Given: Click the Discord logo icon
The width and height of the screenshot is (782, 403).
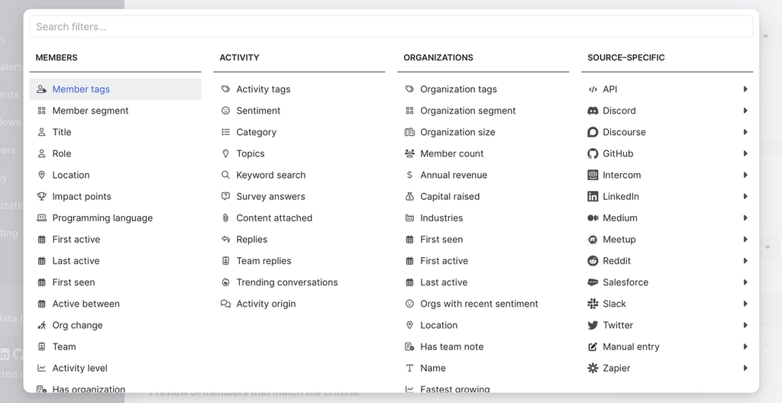Looking at the screenshot, I should pyautogui.click(x=593, y=111).
